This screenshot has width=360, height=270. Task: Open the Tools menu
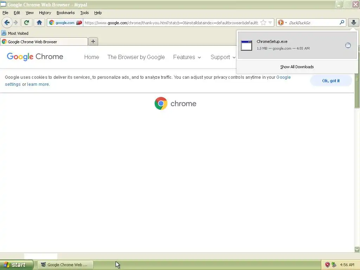coord(84,13)
